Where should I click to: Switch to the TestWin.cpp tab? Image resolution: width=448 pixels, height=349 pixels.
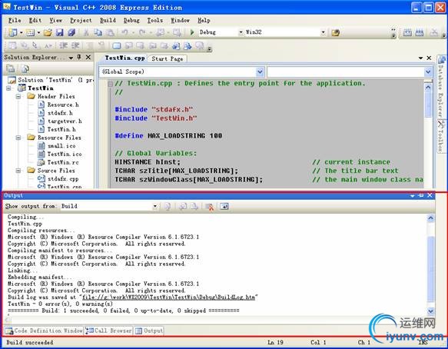pyautogui.click(x=124, y=58)
